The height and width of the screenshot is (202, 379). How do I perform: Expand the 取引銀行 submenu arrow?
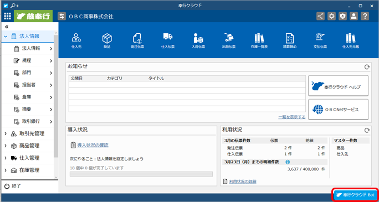[x=51, y=121]
